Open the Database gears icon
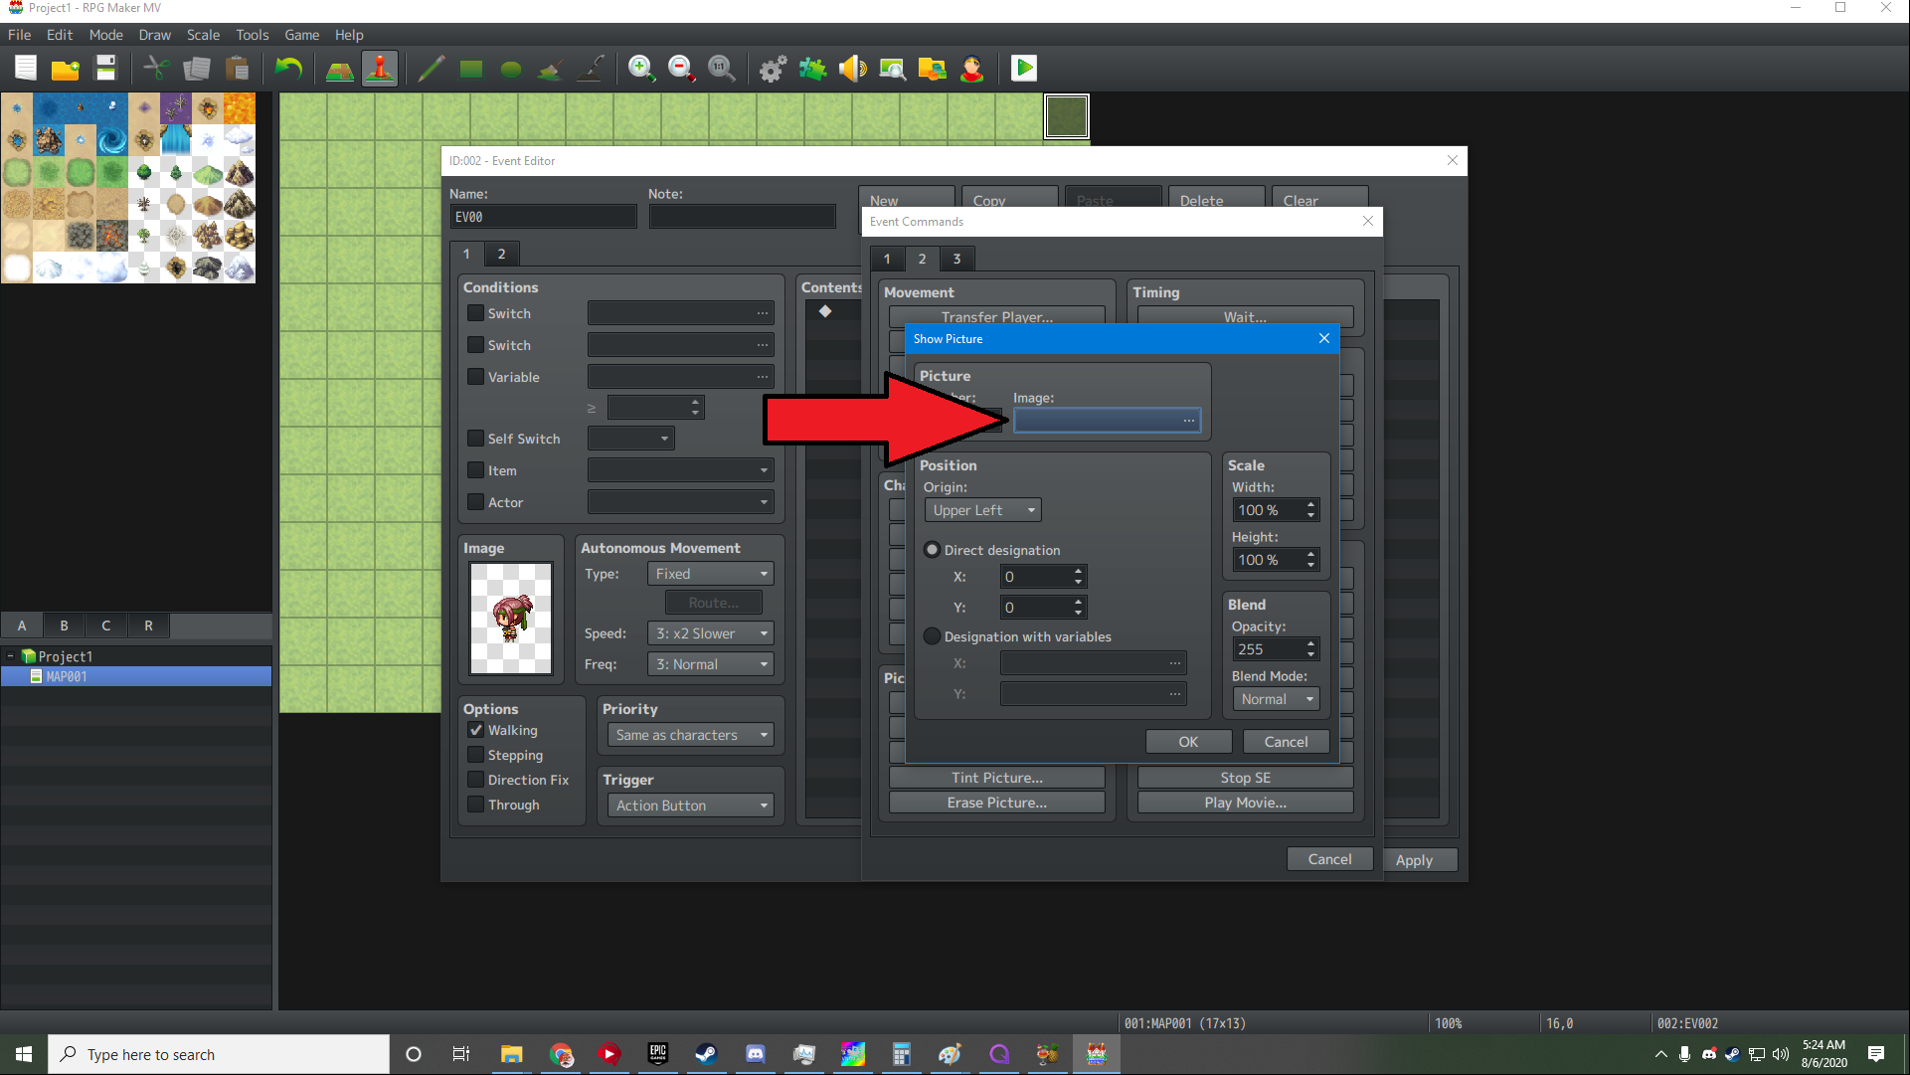Viewport: 1910px width, 1075px height. click(x=773, y=68)
